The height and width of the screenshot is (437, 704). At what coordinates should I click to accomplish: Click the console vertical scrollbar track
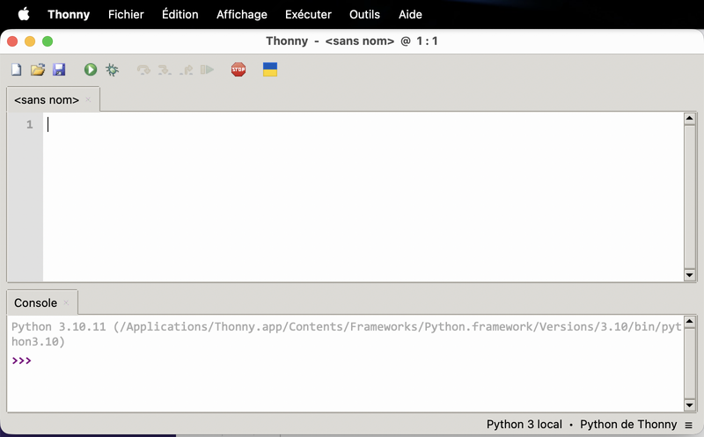[690, 363]
